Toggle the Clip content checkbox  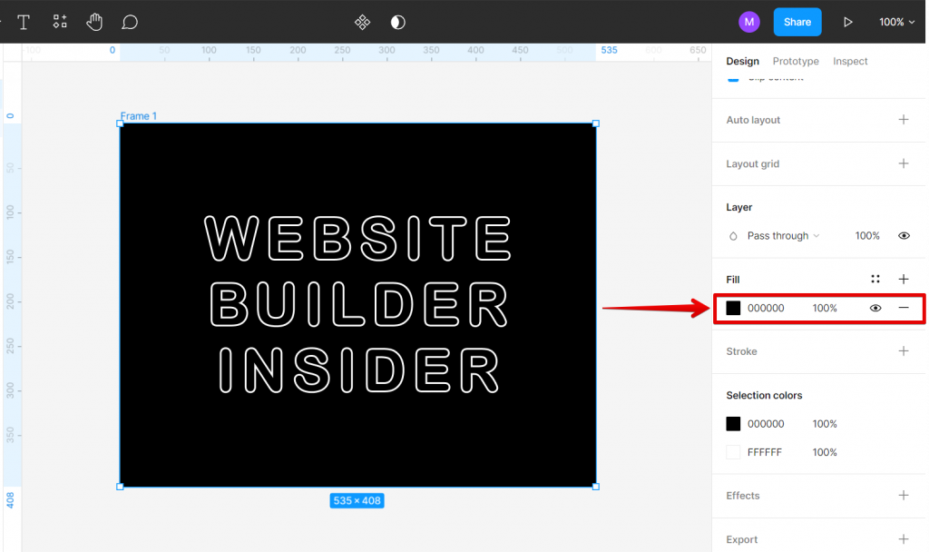(x=733, y=78)
